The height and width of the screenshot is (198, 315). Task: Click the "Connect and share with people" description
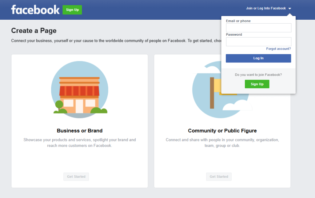[222, 143]
